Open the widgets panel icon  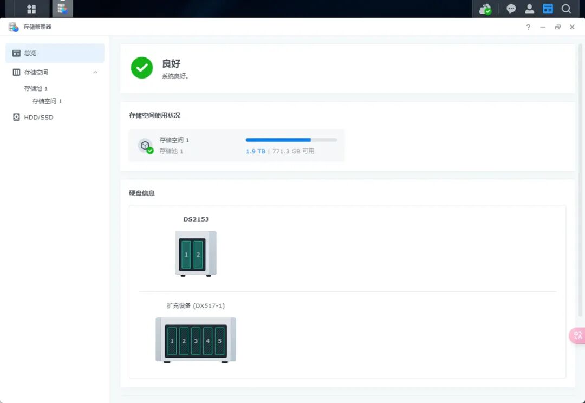pos(548,9)
